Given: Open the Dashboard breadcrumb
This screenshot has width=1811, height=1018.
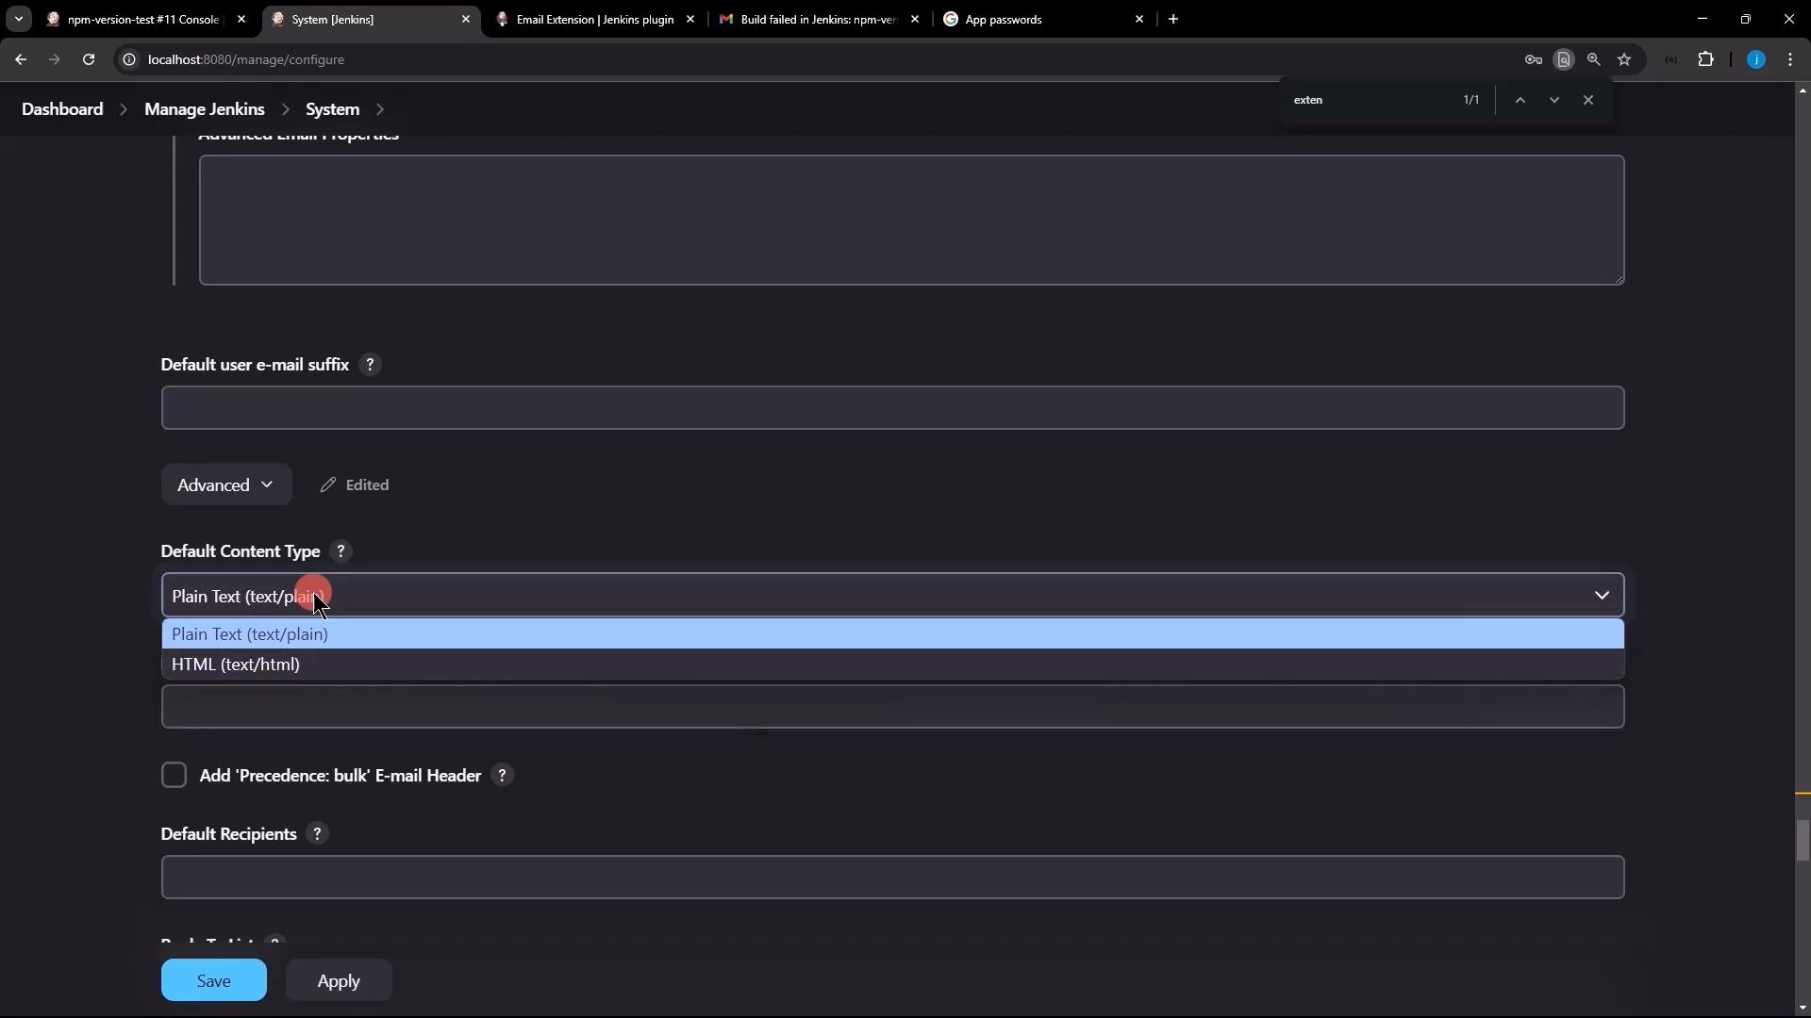Looking at the screenshot, I should (62, 109).
